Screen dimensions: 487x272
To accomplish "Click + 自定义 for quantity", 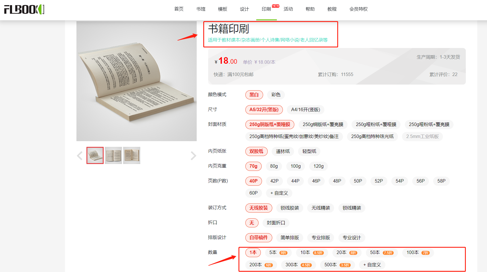I will 372,265.
